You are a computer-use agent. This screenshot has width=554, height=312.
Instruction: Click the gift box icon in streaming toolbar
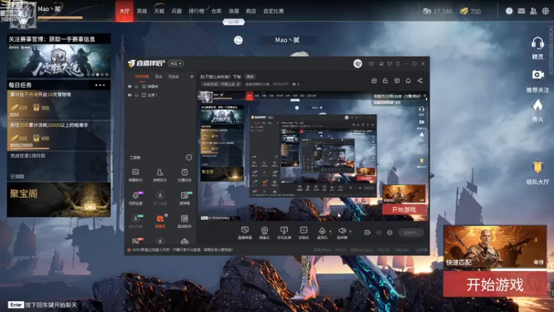pyautogui.click(x=374, y=80)
